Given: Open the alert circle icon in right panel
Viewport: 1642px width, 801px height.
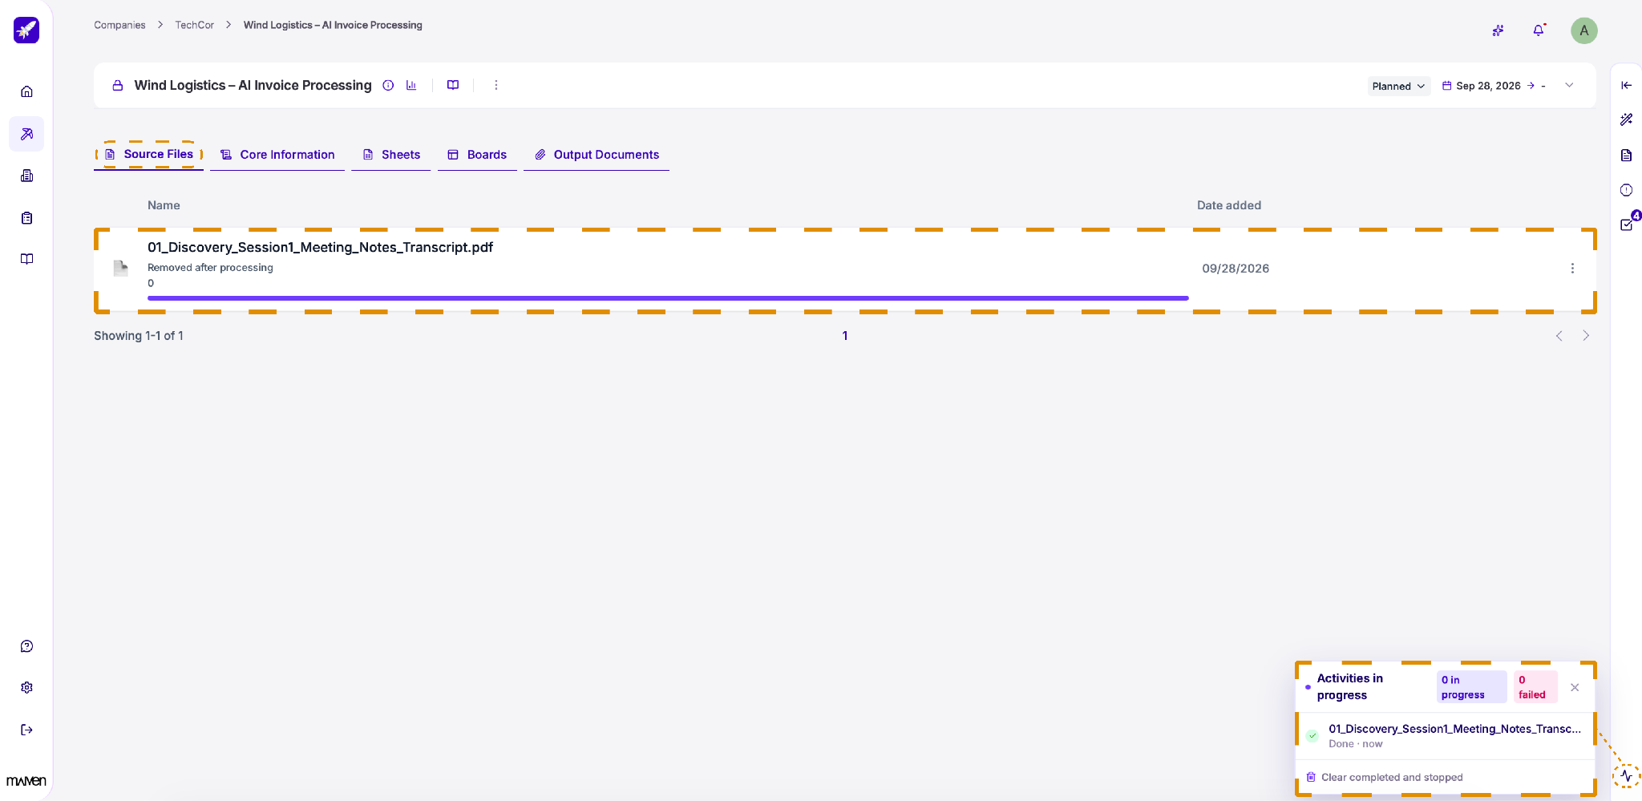Looking at the screenshot, I should coord(1626,190).
